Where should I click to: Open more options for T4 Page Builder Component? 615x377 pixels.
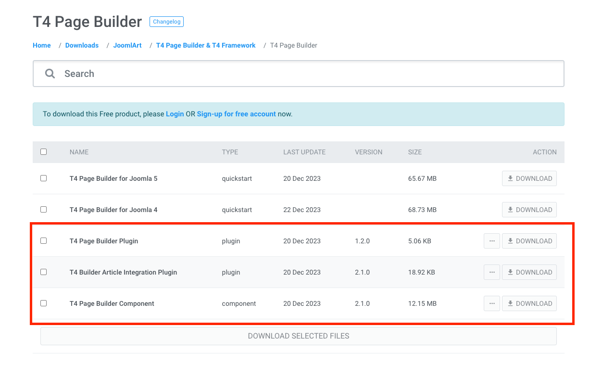492,303
